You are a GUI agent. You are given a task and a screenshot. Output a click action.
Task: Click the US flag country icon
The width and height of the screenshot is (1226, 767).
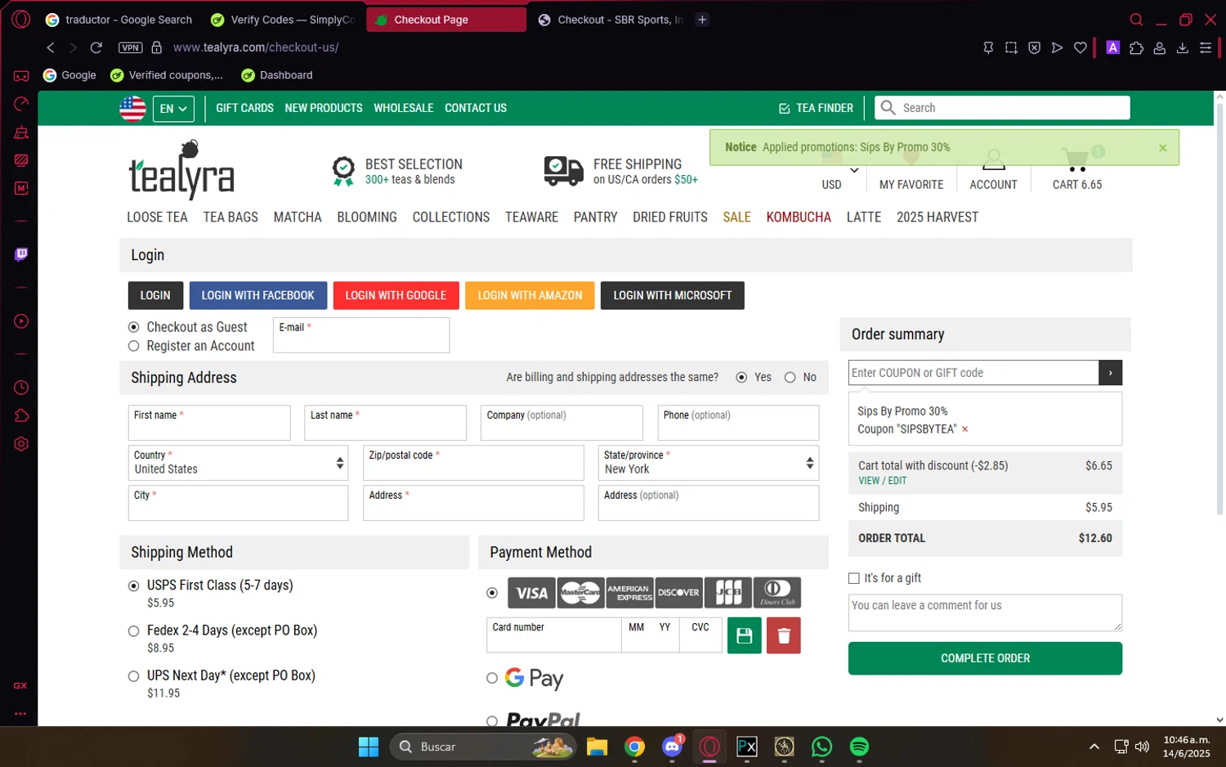point(132,108)
